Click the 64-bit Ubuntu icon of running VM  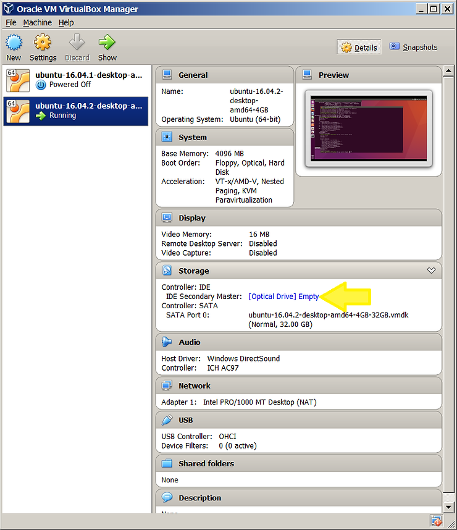point(19,111)
